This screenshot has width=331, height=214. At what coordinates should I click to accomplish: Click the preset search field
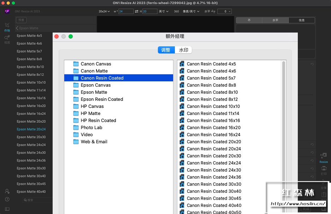(37, 200)
